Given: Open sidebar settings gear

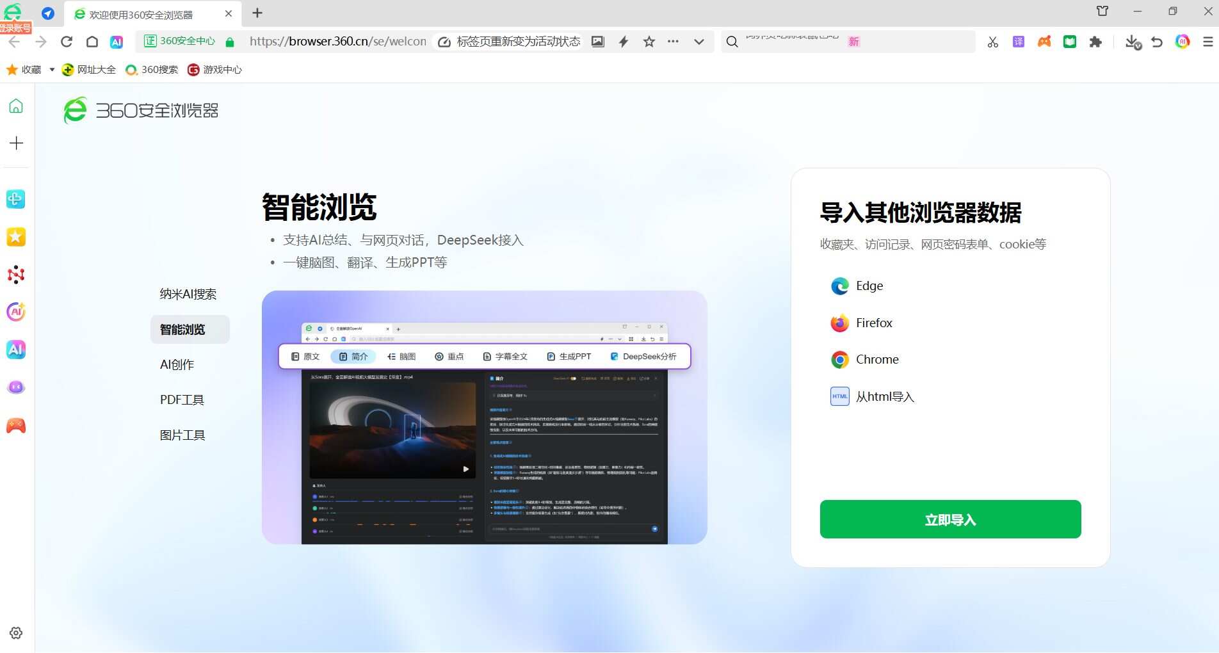Looking at the screenshot, I should [x=16, y=633].
